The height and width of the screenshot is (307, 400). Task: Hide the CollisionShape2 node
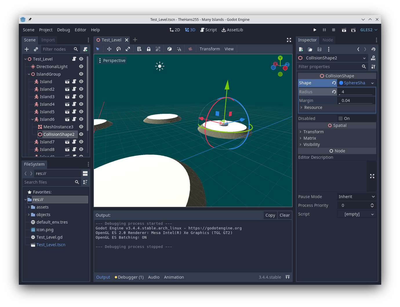pyautogui.click(x=81, y=134)
